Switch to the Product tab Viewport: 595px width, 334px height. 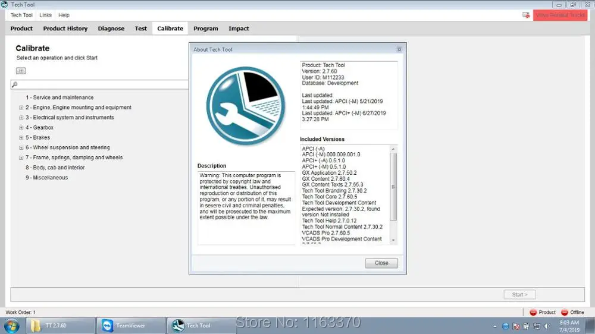tap(21, 29)
